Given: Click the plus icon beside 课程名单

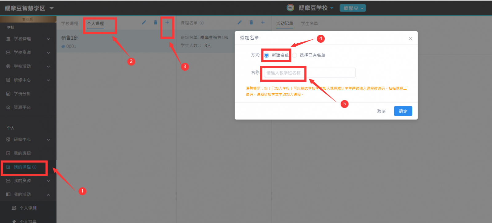Looking at the screenshot, I should pyautogui.click(x=263, y=22).
